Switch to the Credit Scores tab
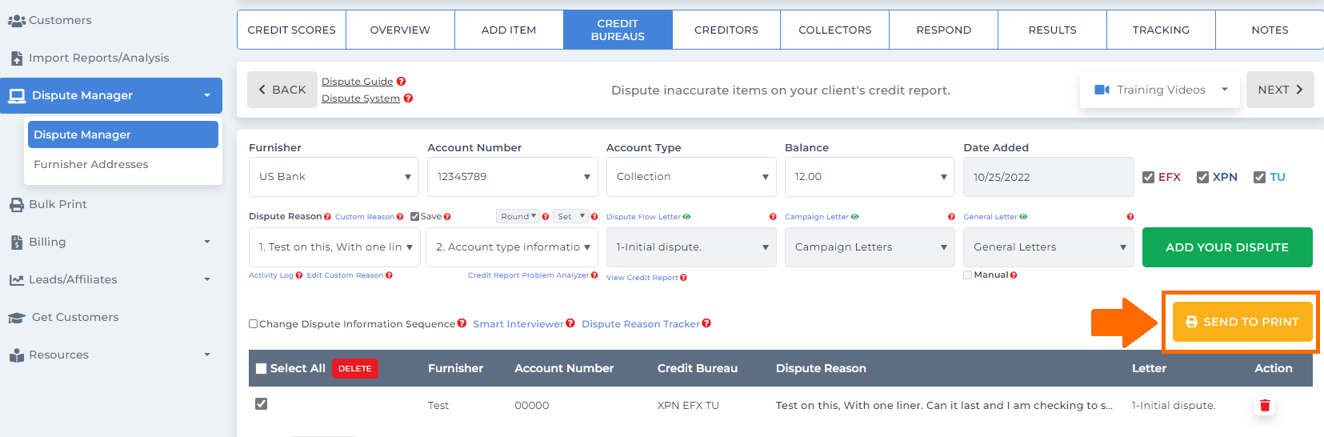This screenshot has height=437, width=1324. (x=292, y=30)
